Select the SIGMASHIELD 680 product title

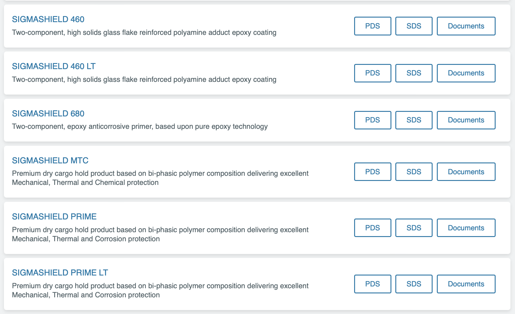(48, 114)
